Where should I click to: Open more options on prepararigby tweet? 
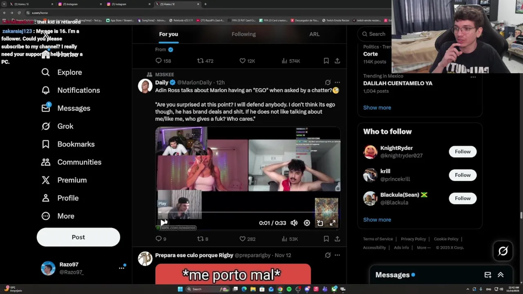337,255
